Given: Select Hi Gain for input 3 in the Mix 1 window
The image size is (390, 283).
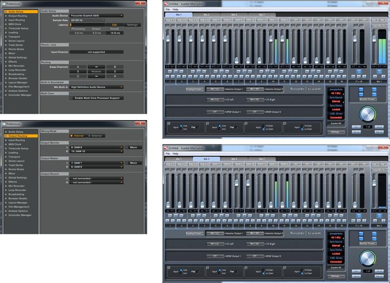Looking at the screenshot, I should click(263, 126).
